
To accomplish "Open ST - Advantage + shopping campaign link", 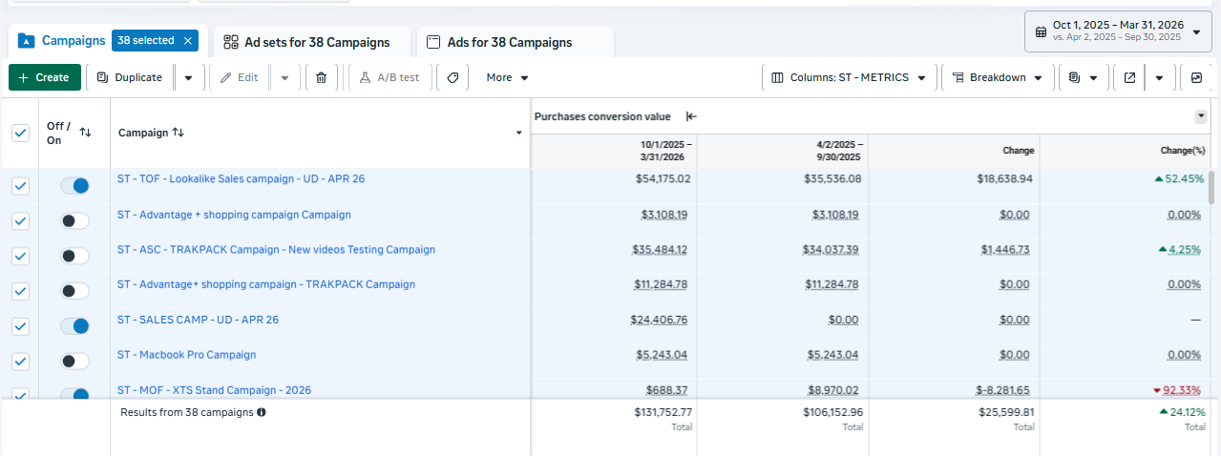I will [x=234, y=215].
